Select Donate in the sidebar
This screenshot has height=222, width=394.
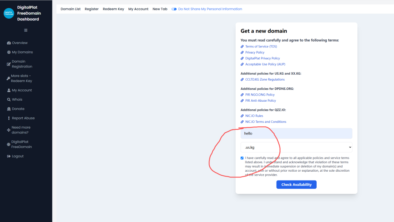tap(18, 109)
